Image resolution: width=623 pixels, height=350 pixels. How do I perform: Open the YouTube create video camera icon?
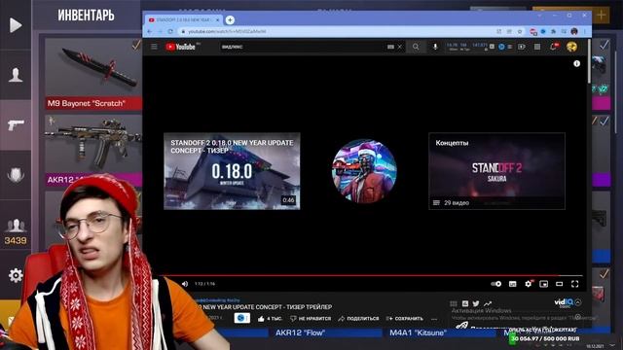(522, 47)
